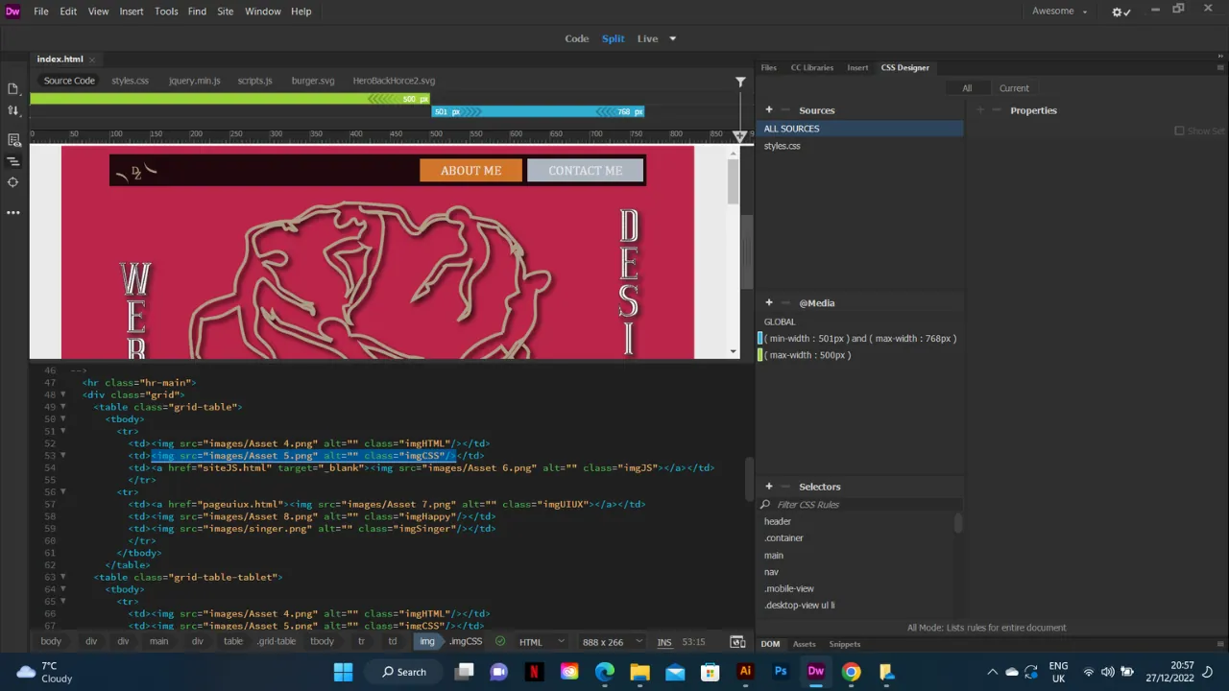
Task: Open the File menu
Action: 41,12
